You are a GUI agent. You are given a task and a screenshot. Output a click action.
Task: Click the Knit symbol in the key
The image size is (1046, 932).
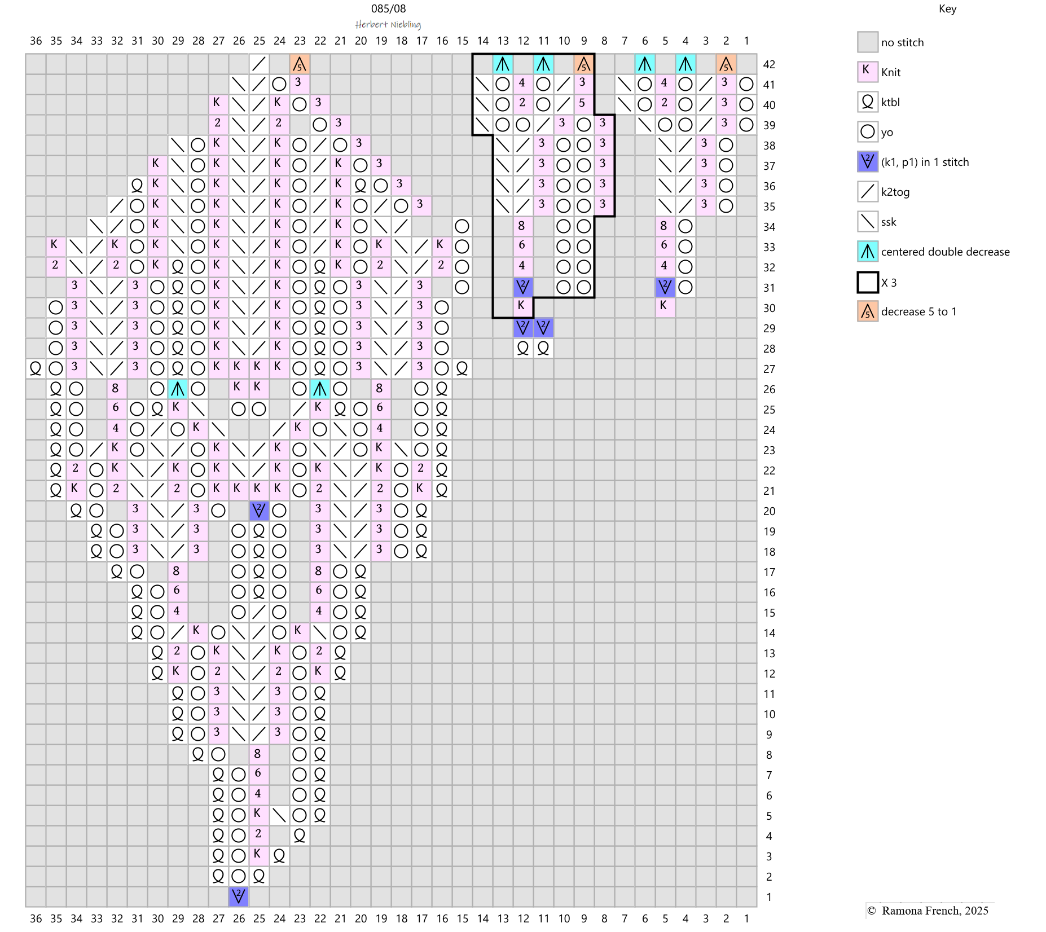coord(867,72)
